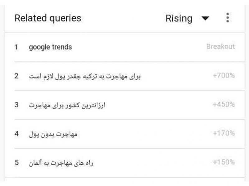The height and width of the screenshot is (186, 249).
Task: Click rank number 4 in the list
Action: pyautogui.click(x=16, y=134)
